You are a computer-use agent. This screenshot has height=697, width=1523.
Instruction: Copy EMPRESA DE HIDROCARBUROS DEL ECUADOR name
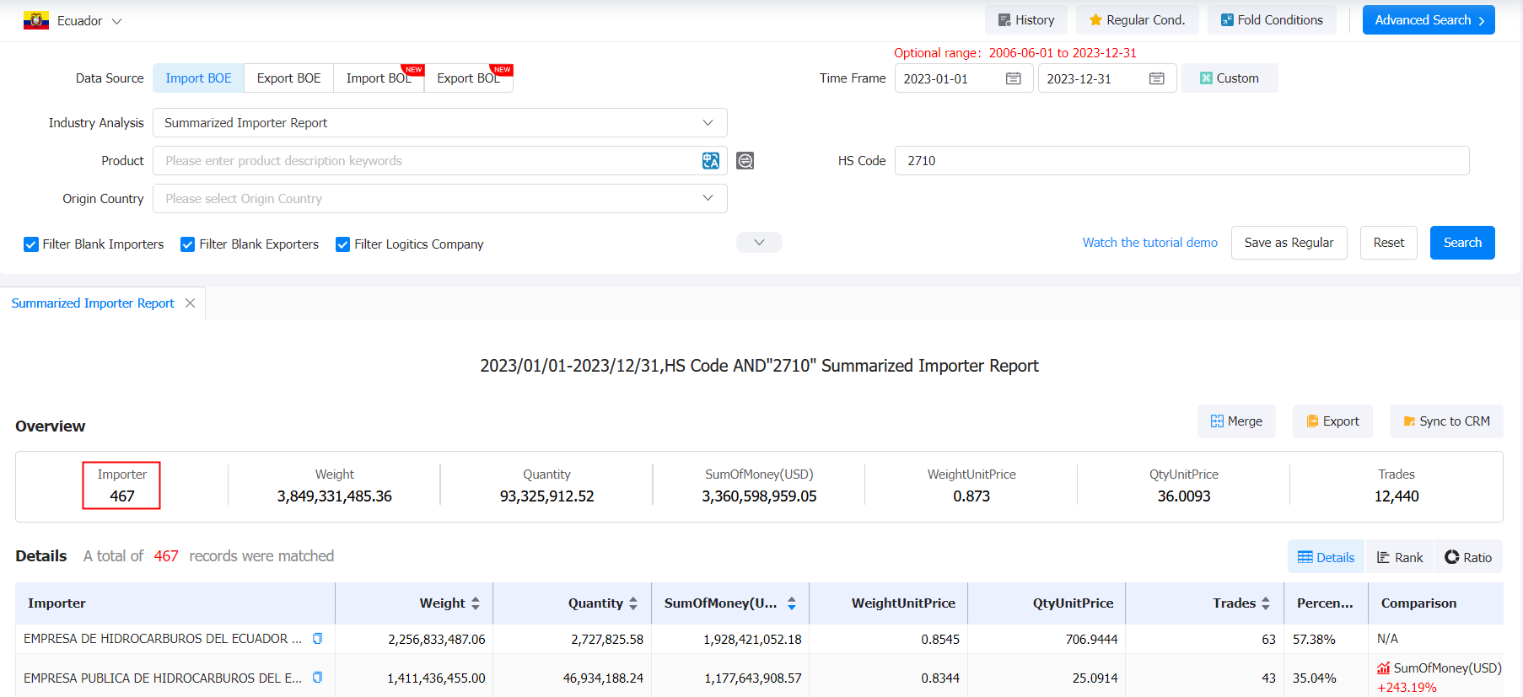point(317,639)
